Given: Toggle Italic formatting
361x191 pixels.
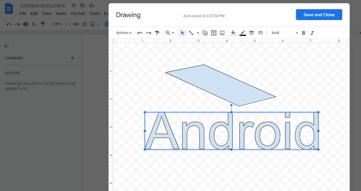Looking at the screenshot, I should coord(312,33).
